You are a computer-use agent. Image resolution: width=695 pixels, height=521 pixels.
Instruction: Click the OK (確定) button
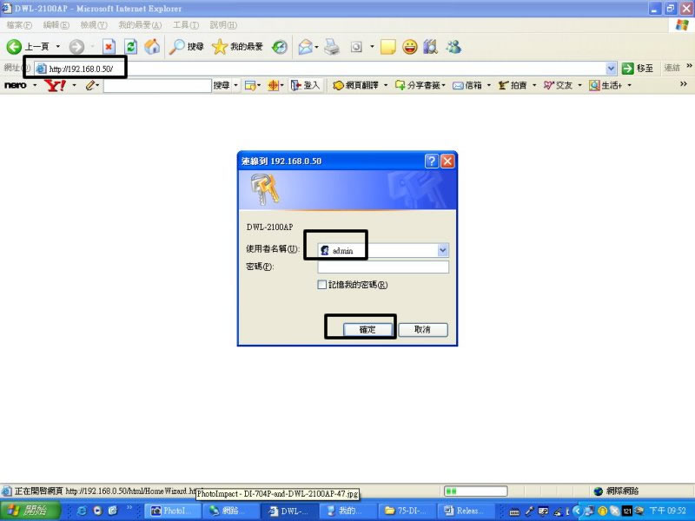(x=367, y=330)
